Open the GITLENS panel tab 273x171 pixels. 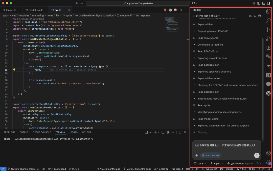pos(86,132)
